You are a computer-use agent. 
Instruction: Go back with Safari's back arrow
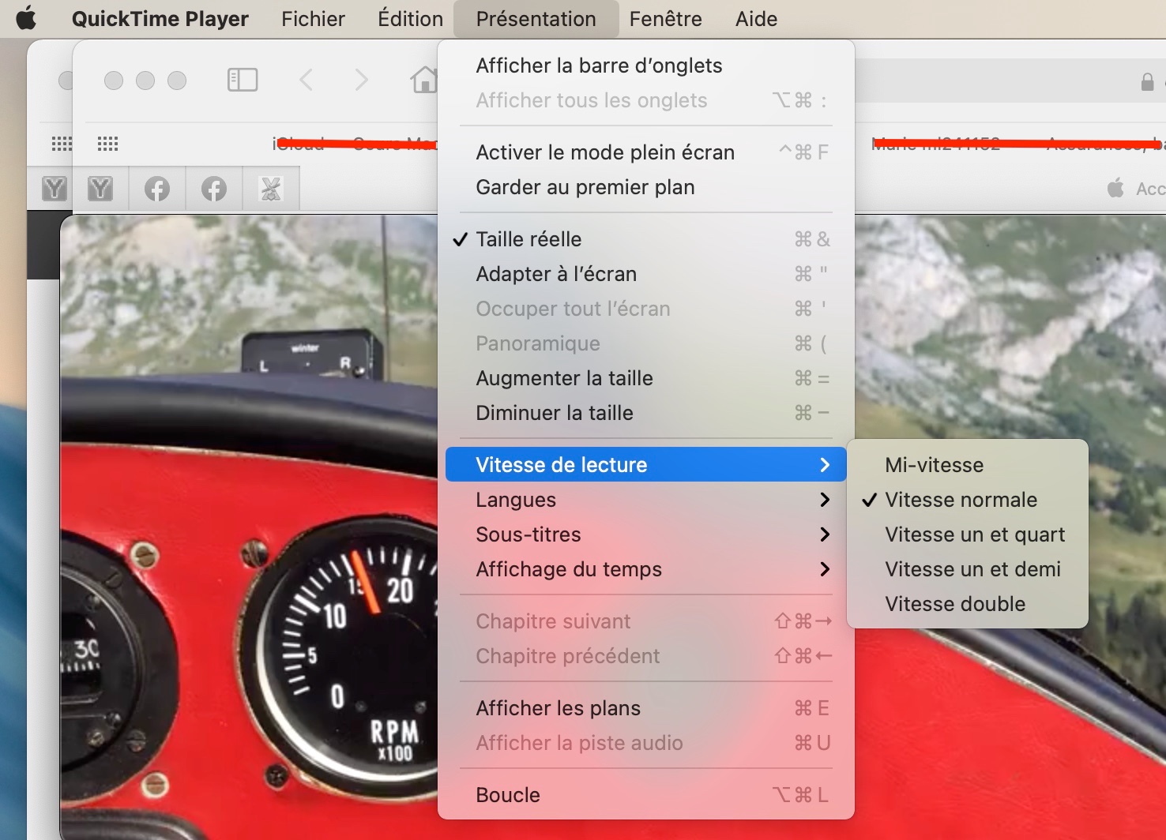click(307, 80)
